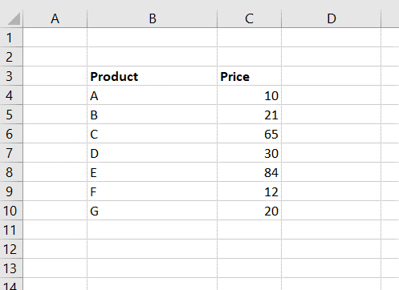Select cell with price 65
This screenshot has height=290, width=399.
(x=249, y=134)
